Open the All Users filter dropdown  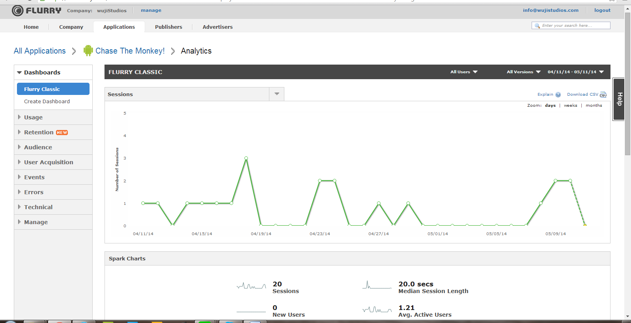pyautogui.click(x=464, y=72)
